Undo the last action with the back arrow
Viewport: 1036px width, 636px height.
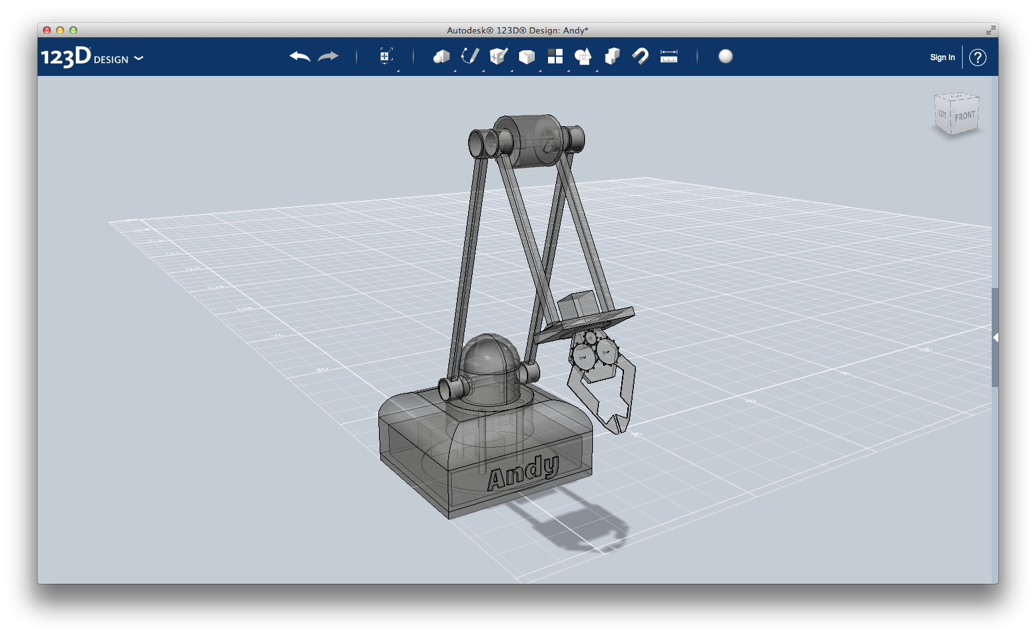pos(300,57)
